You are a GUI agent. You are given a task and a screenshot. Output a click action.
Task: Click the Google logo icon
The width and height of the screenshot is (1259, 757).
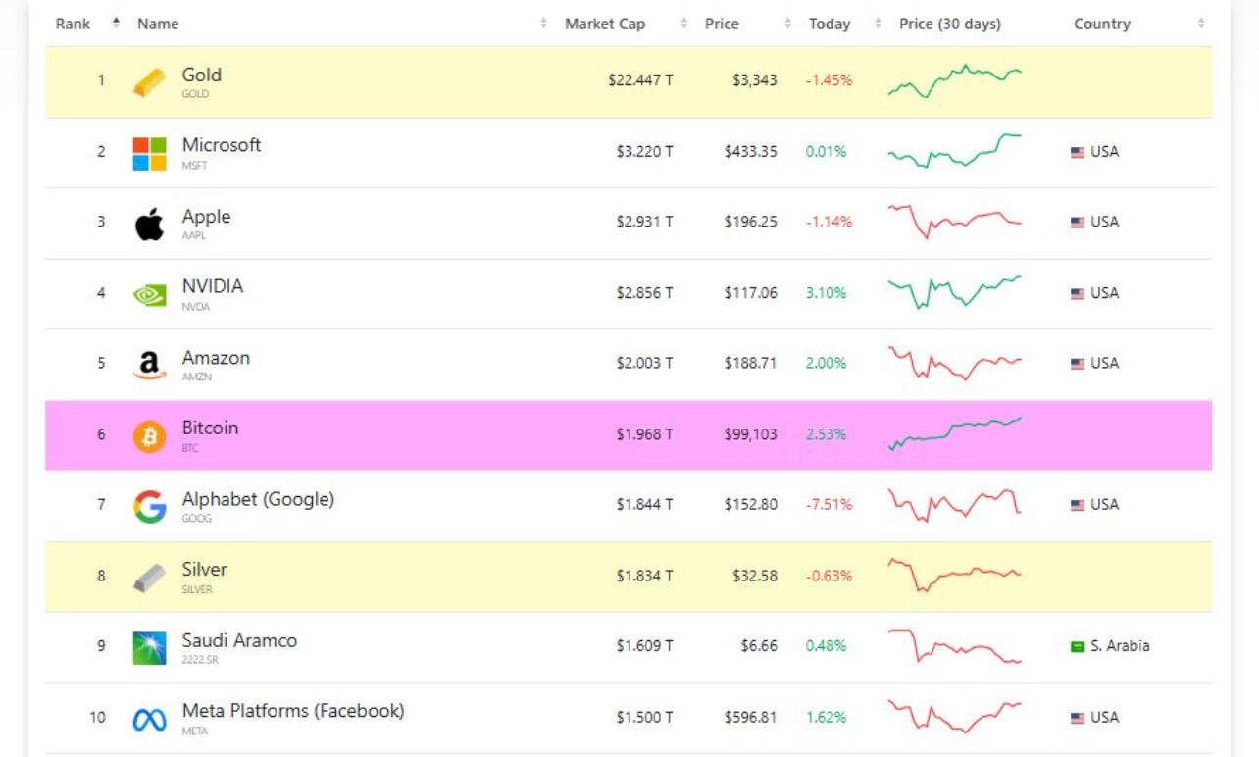[149, 507]
